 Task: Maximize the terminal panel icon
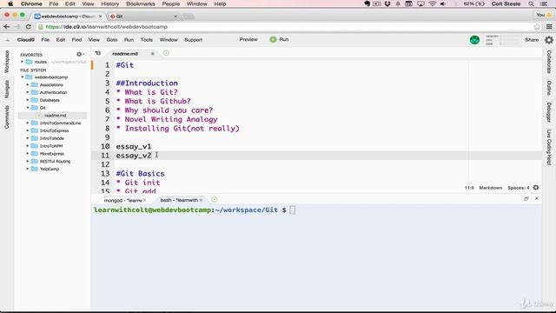526,199
